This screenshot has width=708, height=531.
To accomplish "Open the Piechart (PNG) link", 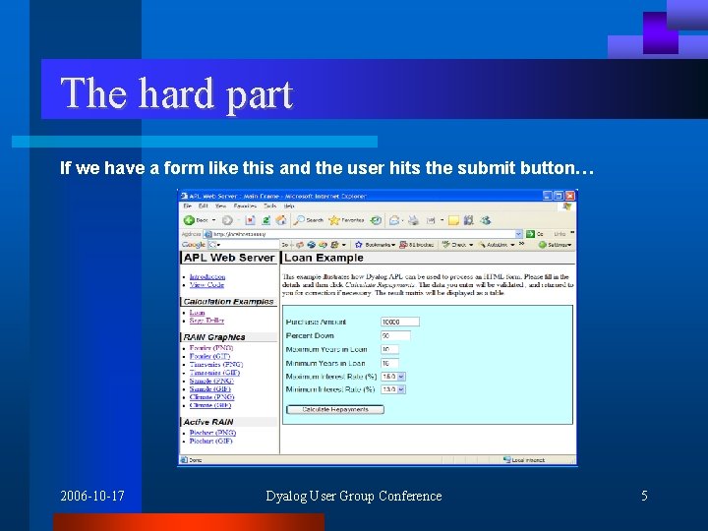I will pos(212,433).
